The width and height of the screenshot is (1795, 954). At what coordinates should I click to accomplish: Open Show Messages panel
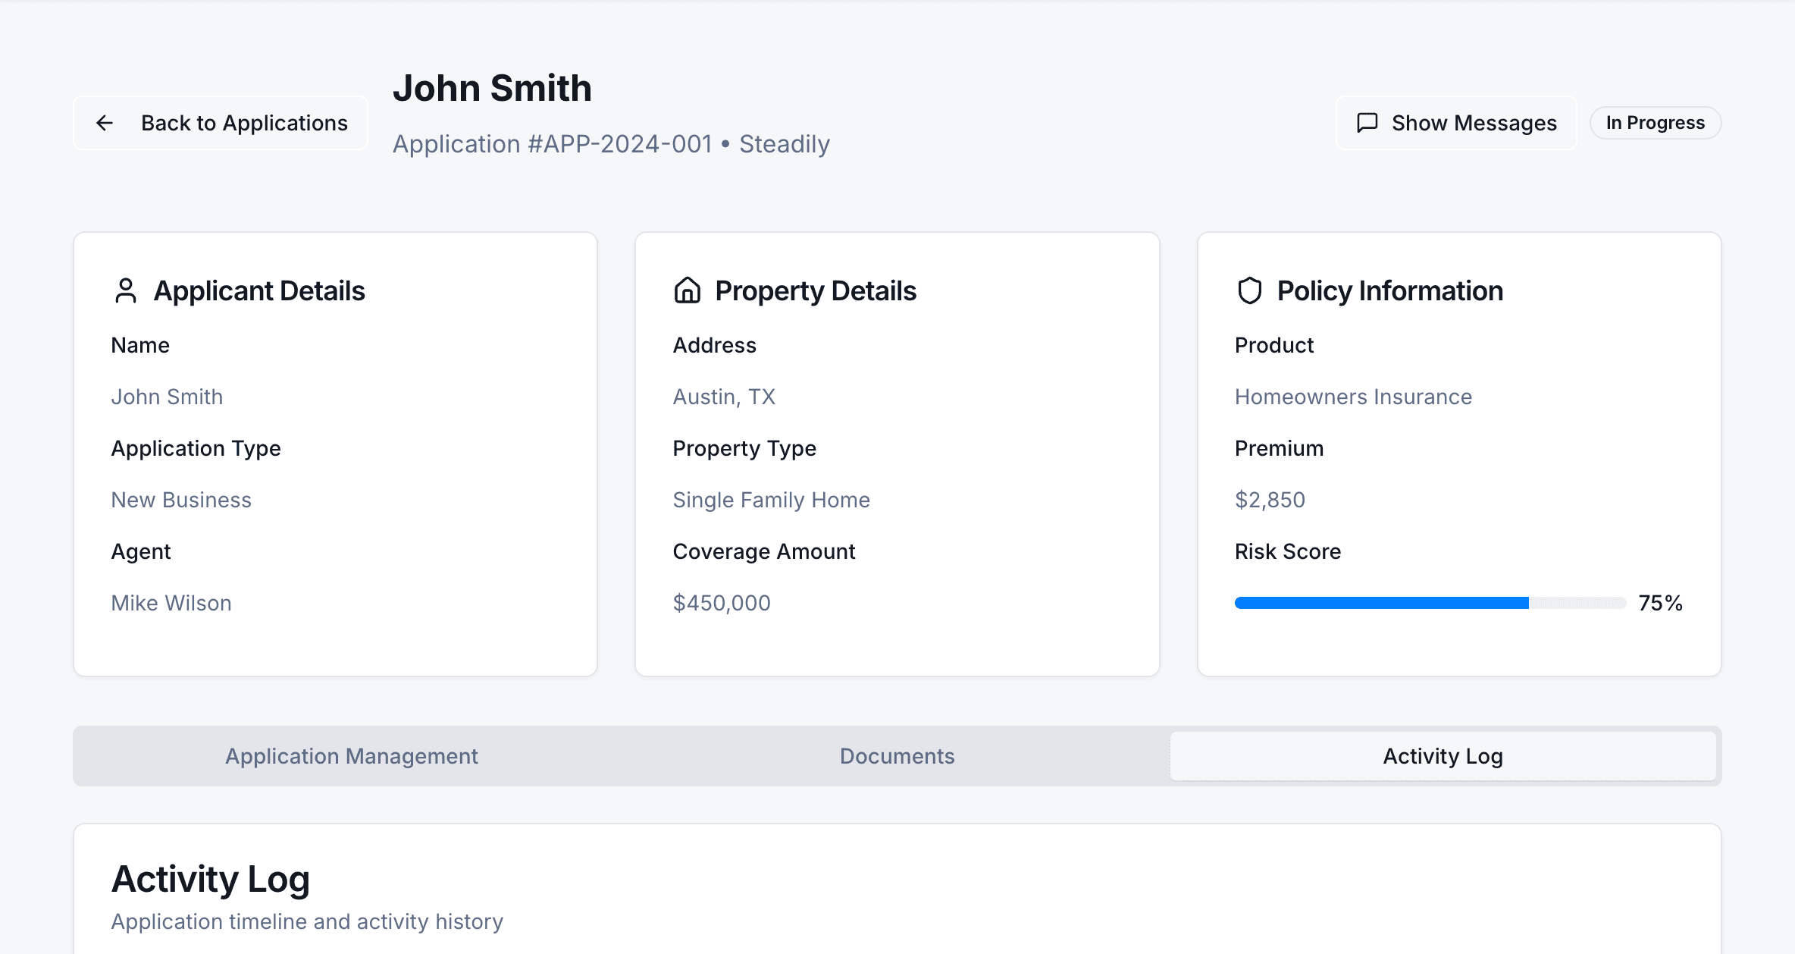[1455, 123]
